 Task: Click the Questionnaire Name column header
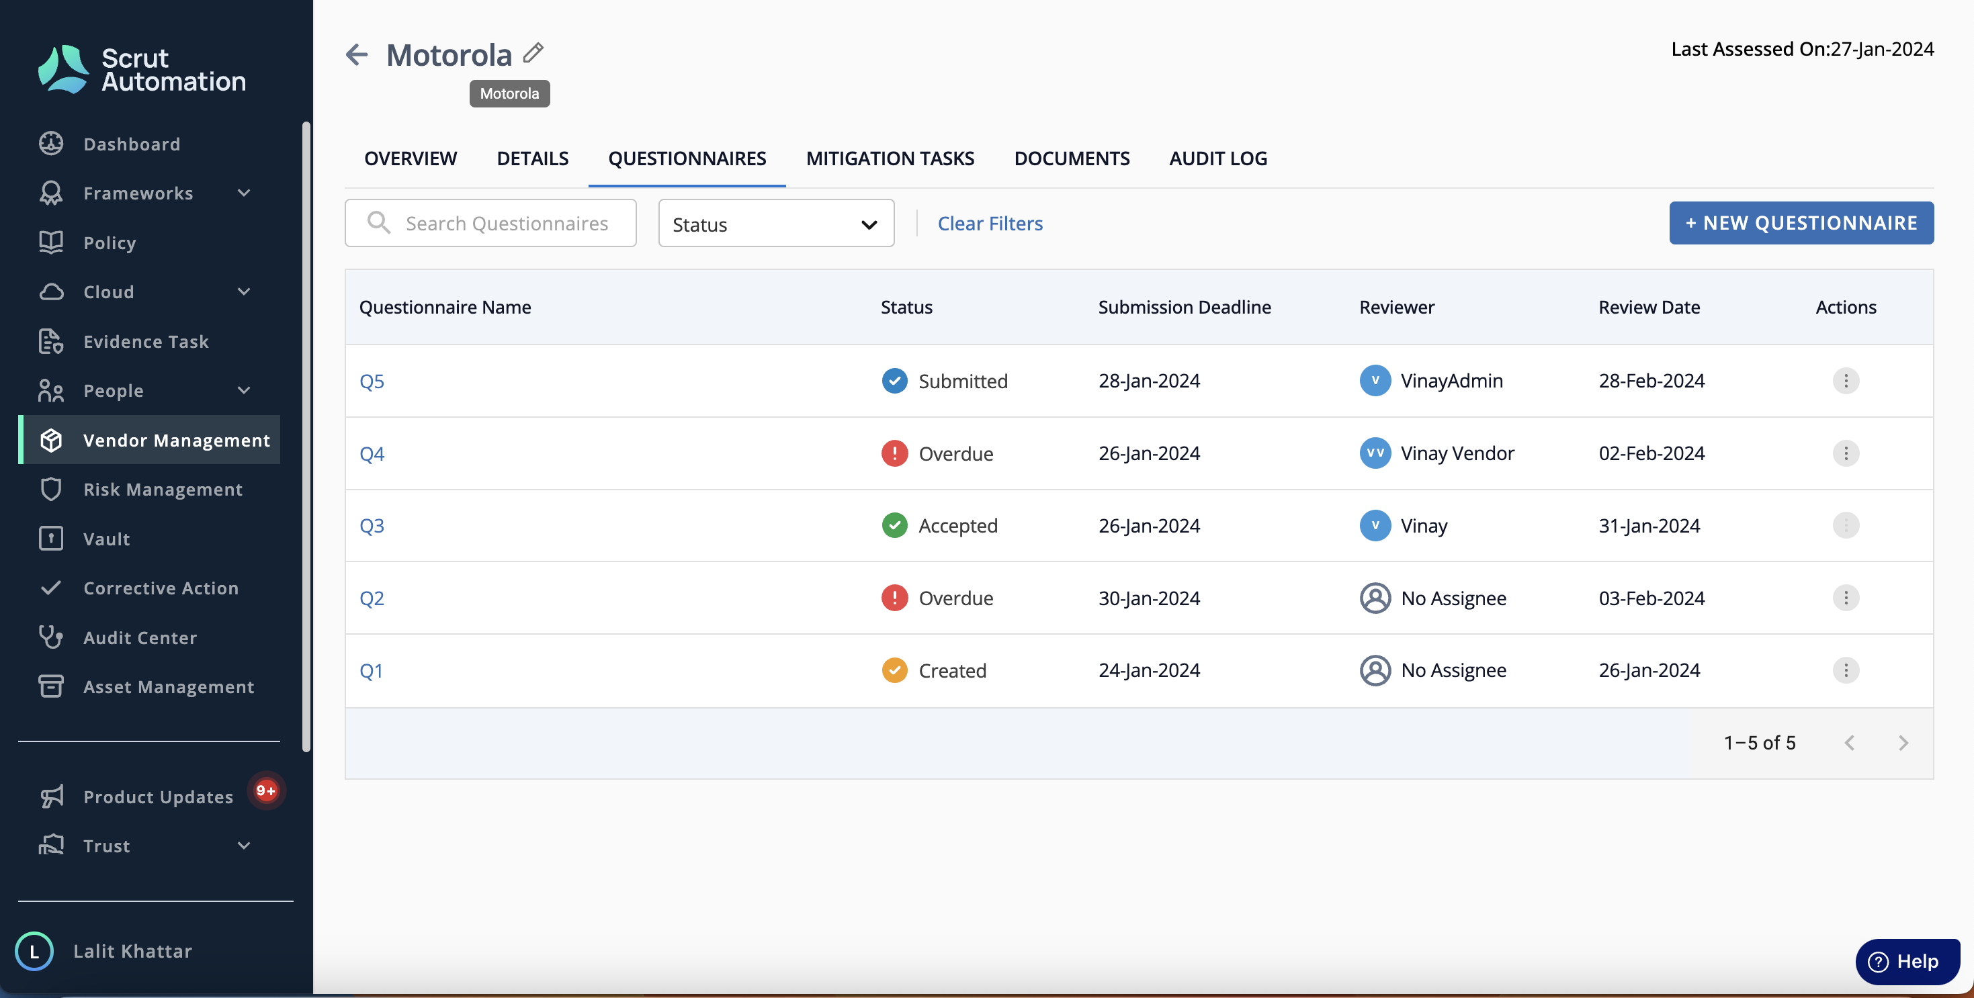click(445, 307)
